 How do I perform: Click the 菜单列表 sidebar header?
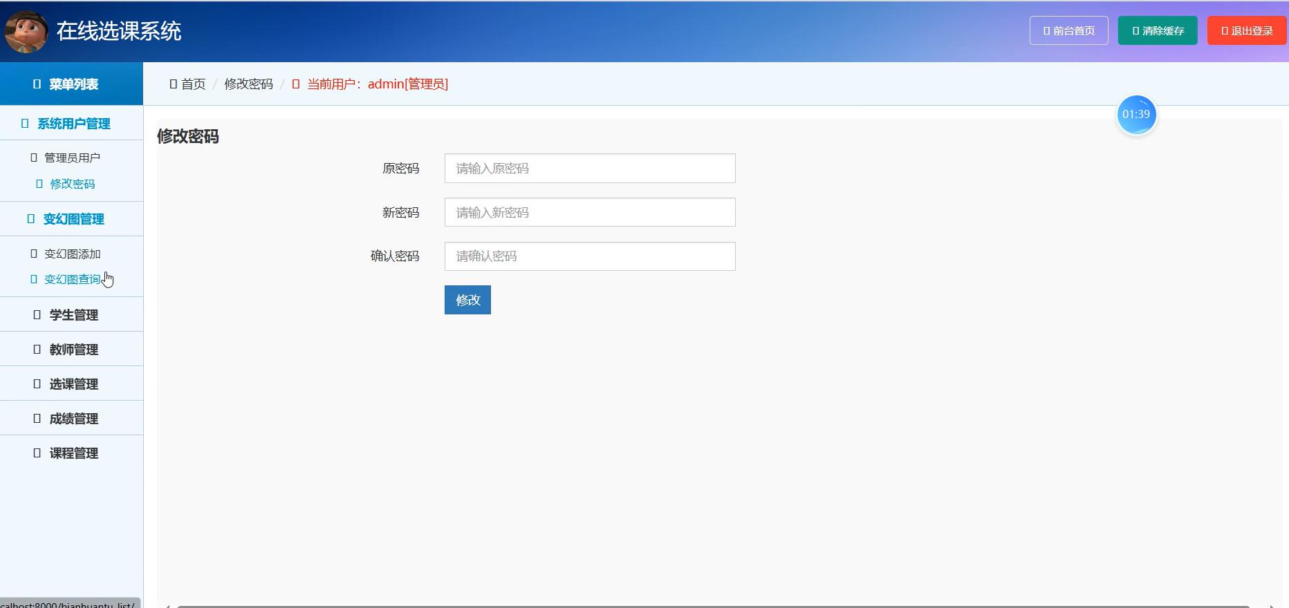coord(71,84)
